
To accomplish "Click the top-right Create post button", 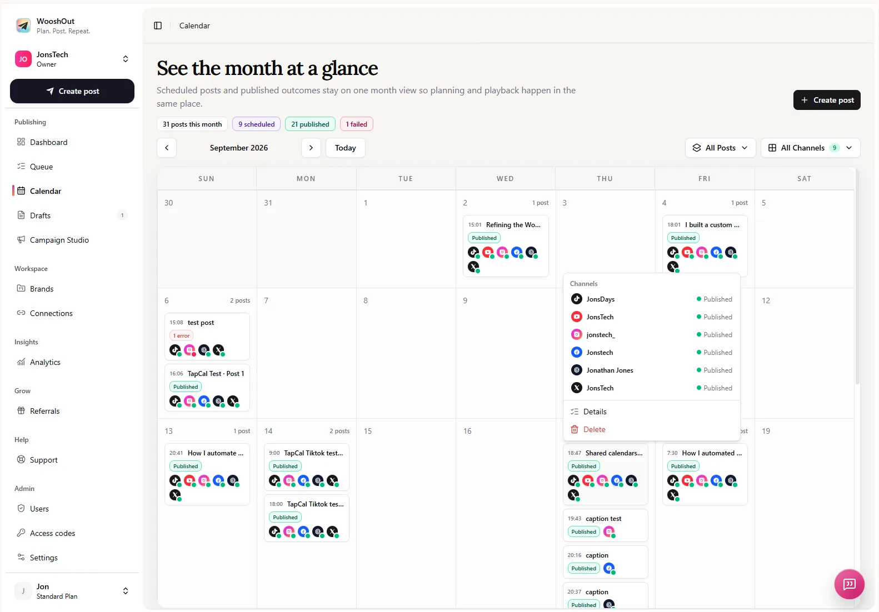I will point(827,100).
